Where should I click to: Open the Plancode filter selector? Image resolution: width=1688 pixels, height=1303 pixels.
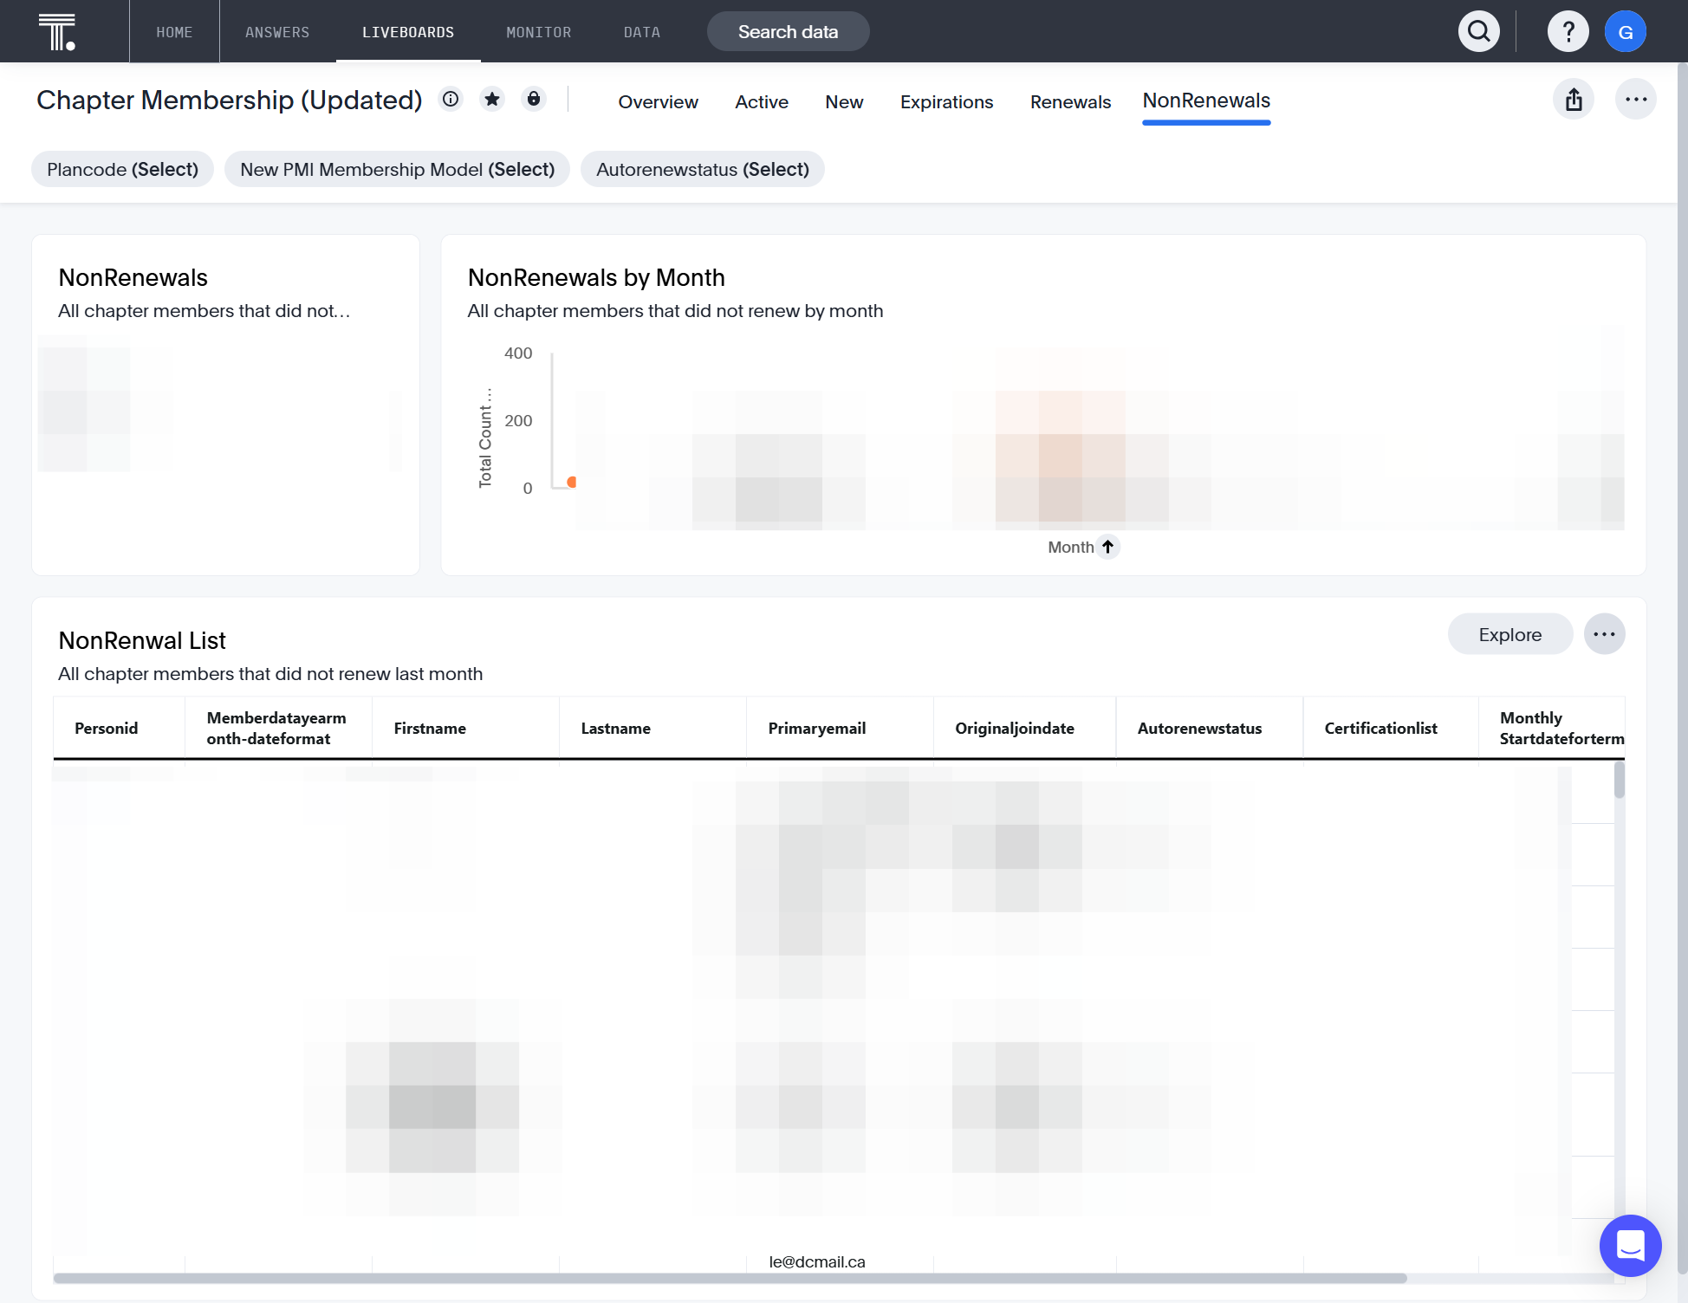tap(122, 169)
